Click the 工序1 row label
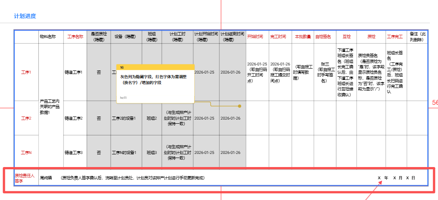Viewport: 438px width, 200px height. point(26,72)
